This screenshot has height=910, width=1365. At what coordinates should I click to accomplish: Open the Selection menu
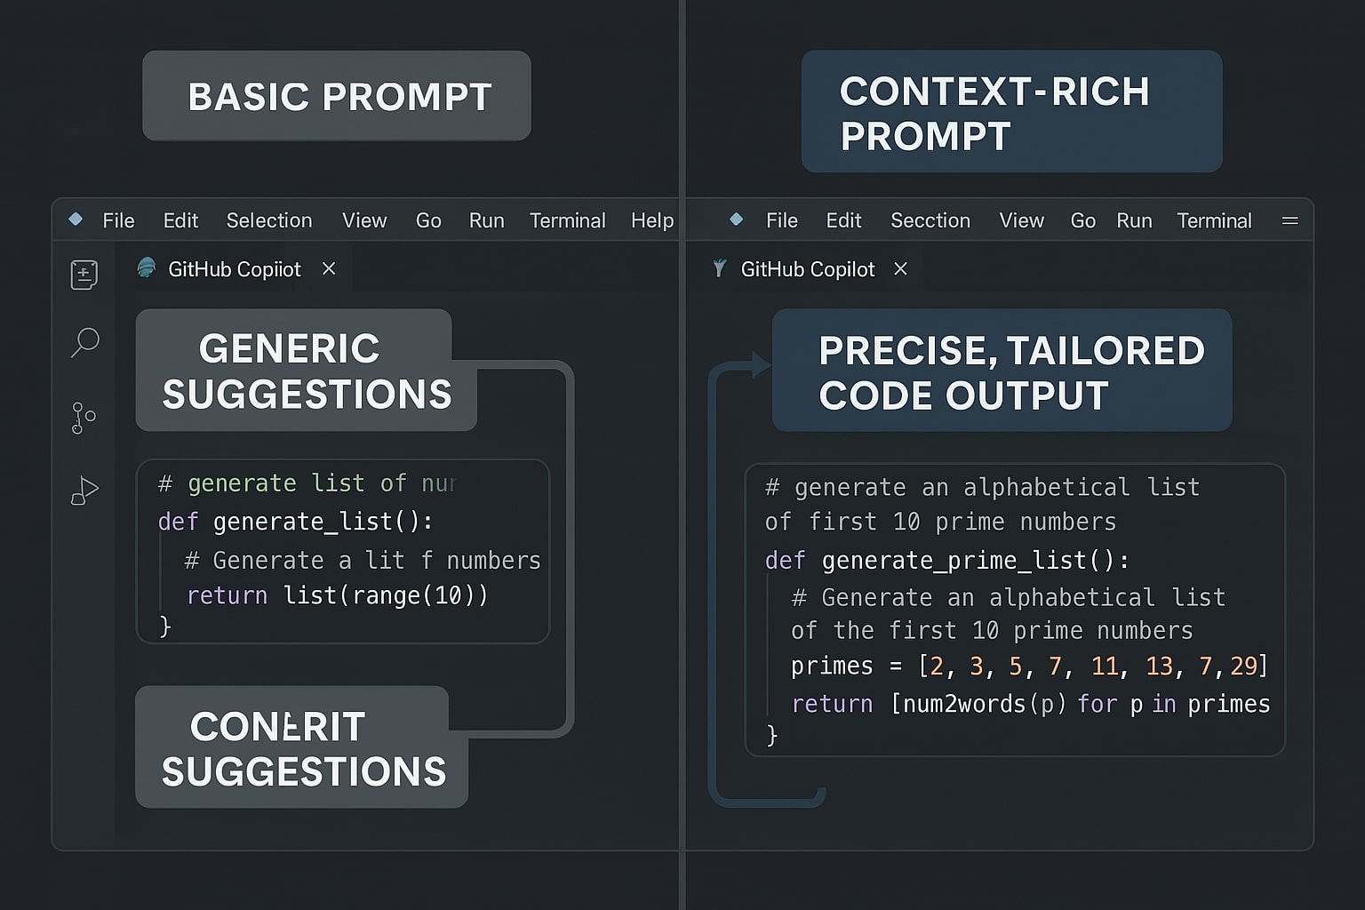coord(269,220)
